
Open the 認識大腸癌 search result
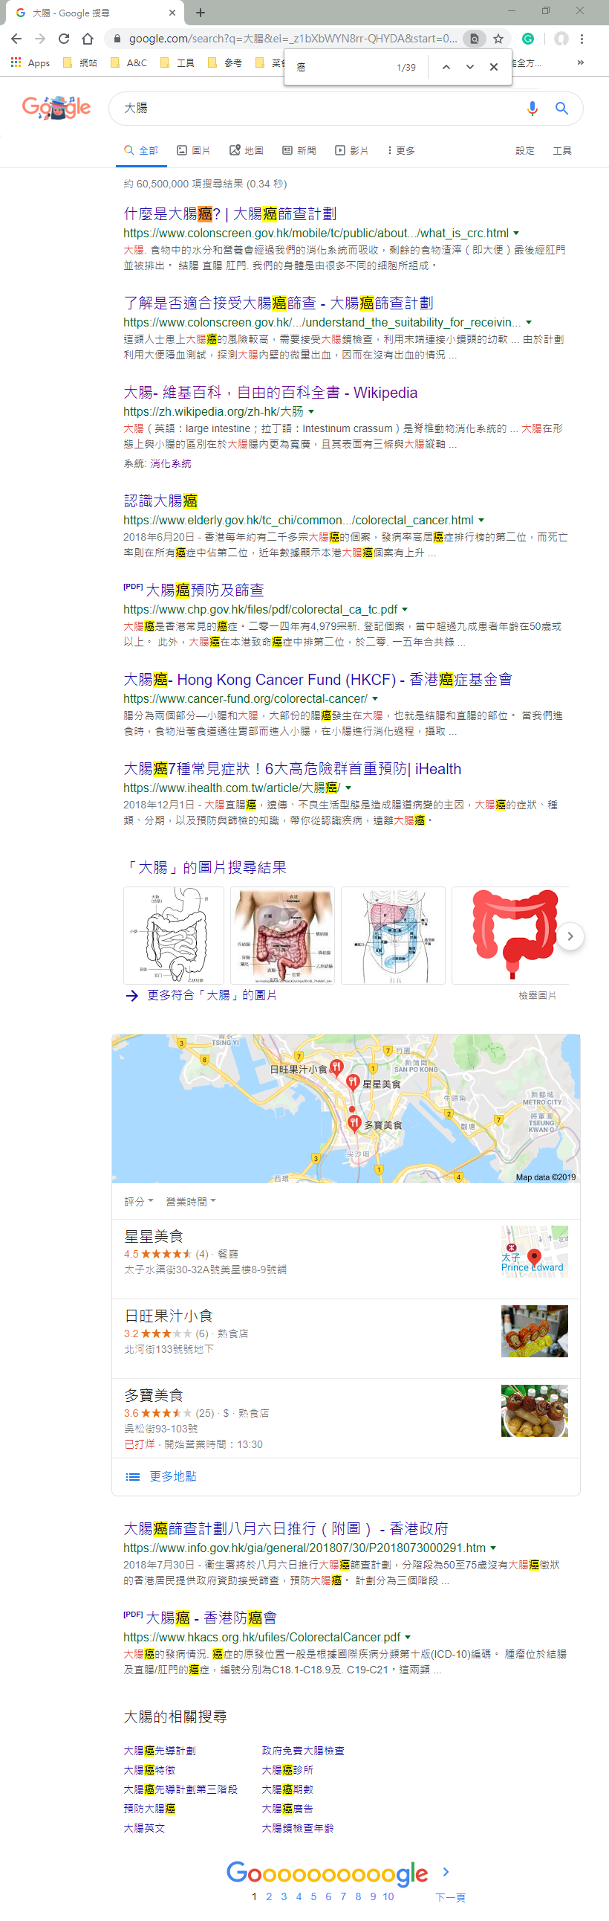point(160,501)
